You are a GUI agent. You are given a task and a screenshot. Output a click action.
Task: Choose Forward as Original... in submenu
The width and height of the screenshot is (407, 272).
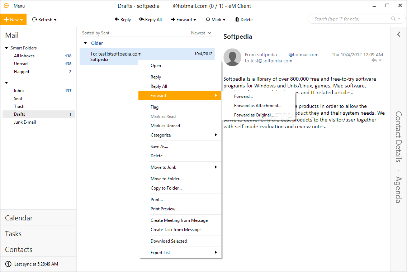point(259,115)
